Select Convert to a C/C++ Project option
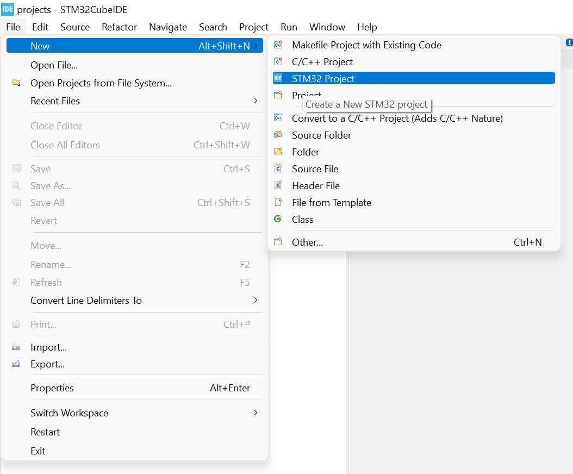 (414, 118)
